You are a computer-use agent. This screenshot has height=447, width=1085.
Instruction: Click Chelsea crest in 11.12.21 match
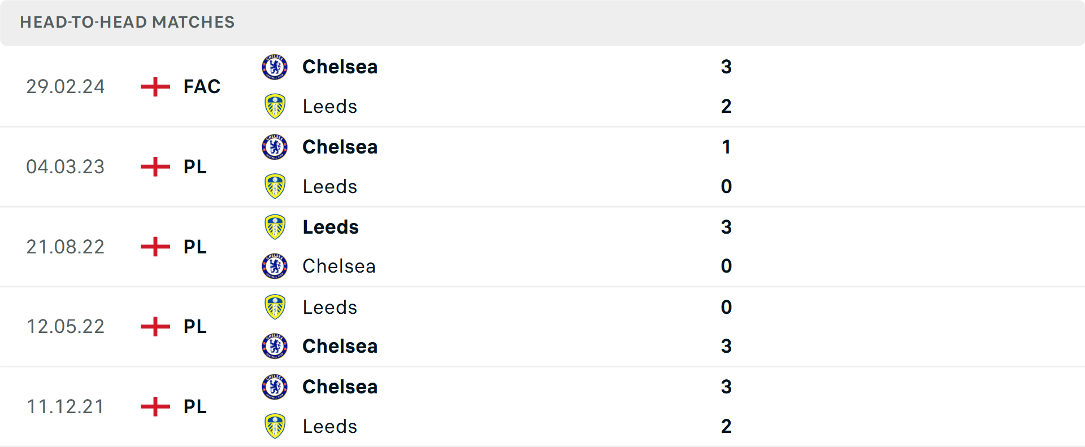[x=275, y=387]
